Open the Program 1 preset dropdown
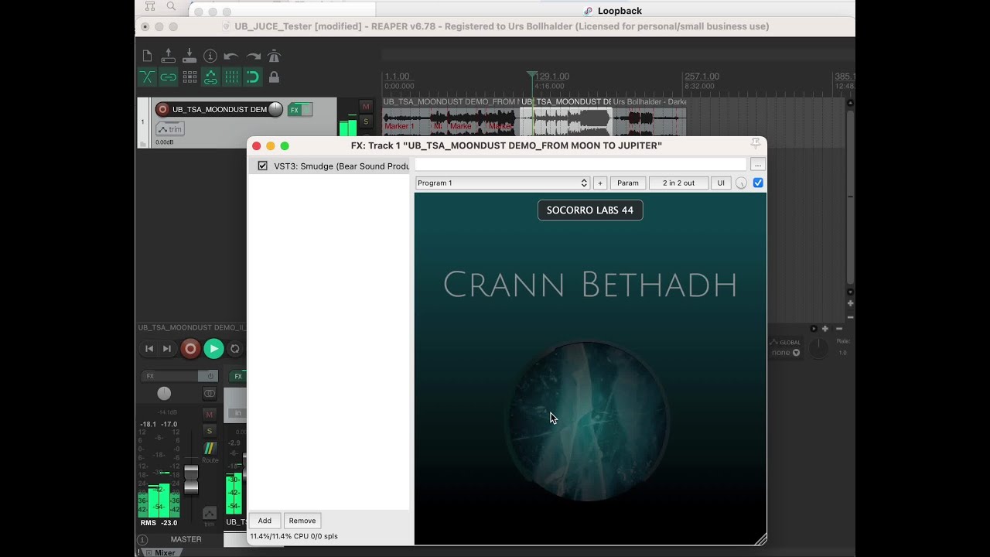The width and height of the screenshot is (990, 557). 503,183
